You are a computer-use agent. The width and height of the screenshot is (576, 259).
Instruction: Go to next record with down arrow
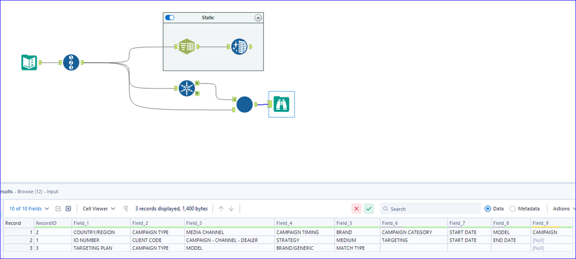pyautogui.click(x=231, y=209)
